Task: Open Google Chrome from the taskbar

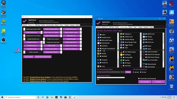Action: point(70,97)
